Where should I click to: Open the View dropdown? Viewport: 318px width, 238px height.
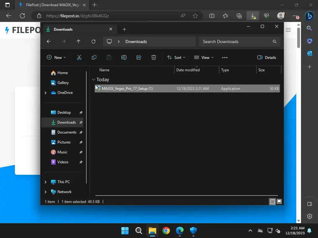pos(204,57)
